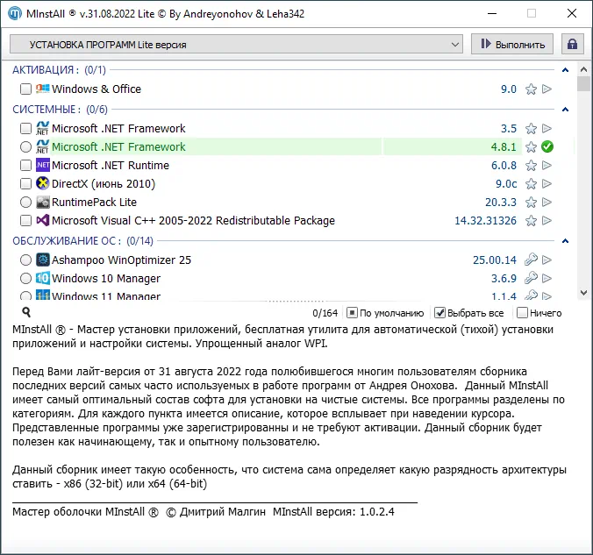Click the search magnifier icon
The image size is (593, 555).
pyautogui.click(x=26, y=312)
